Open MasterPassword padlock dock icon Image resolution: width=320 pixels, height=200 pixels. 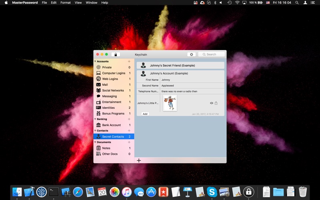pos(248,192)
